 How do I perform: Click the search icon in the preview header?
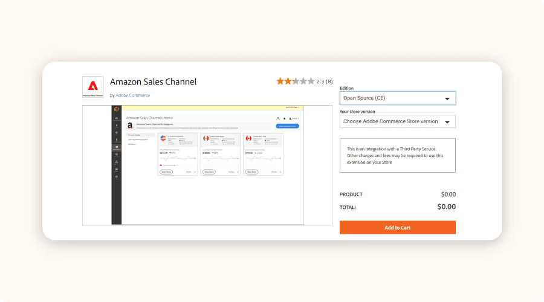[278, 118]
